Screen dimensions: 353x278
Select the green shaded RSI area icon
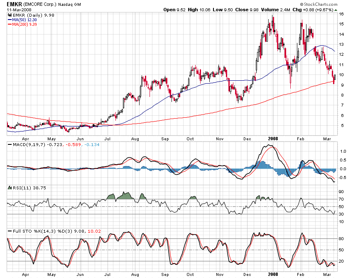(10, 187)
